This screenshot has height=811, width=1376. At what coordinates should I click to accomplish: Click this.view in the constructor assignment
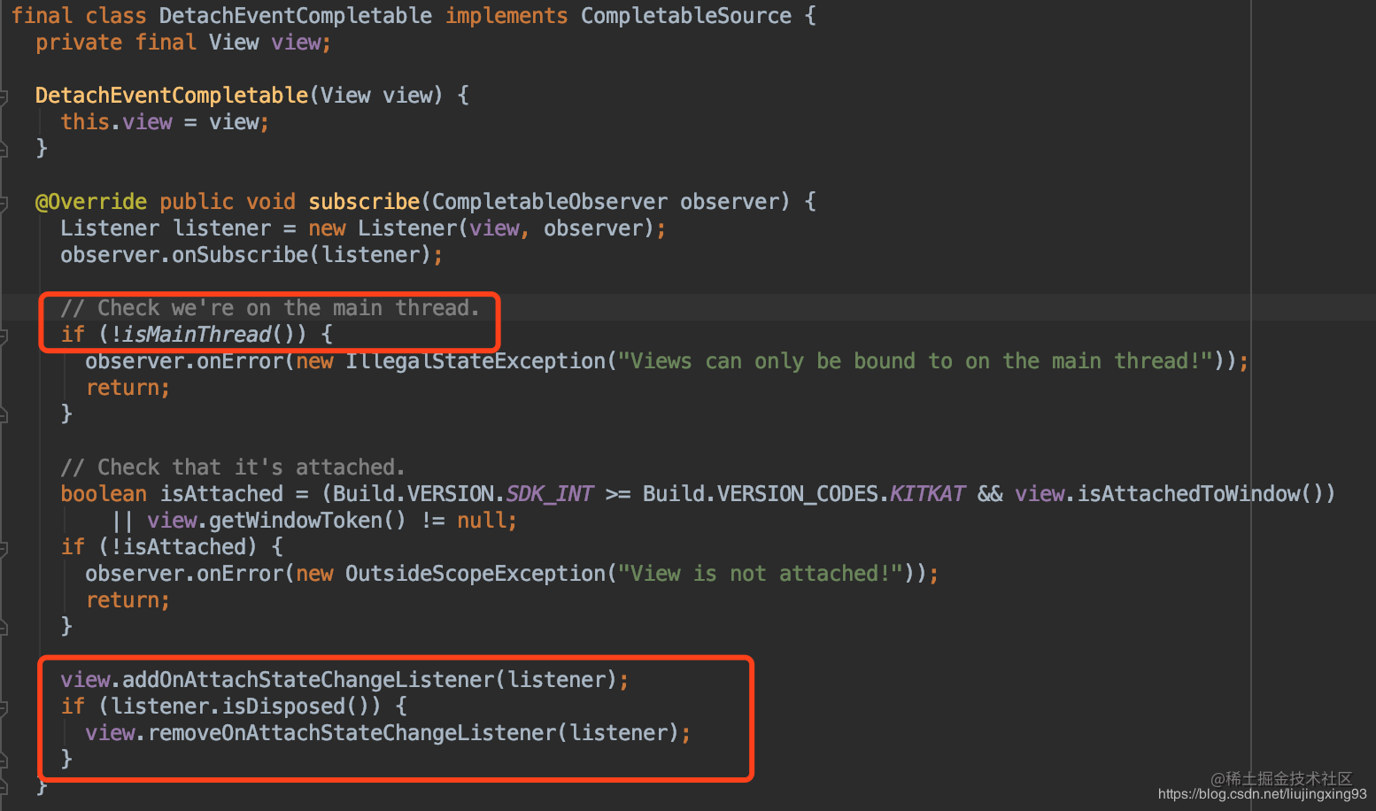click(116, 122)
